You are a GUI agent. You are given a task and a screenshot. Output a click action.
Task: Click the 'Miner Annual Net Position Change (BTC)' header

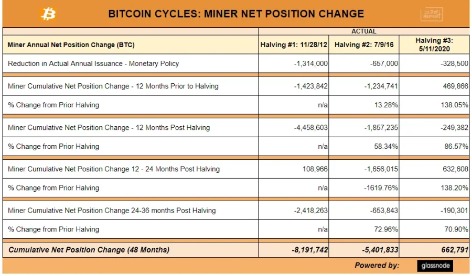point(71,45)
